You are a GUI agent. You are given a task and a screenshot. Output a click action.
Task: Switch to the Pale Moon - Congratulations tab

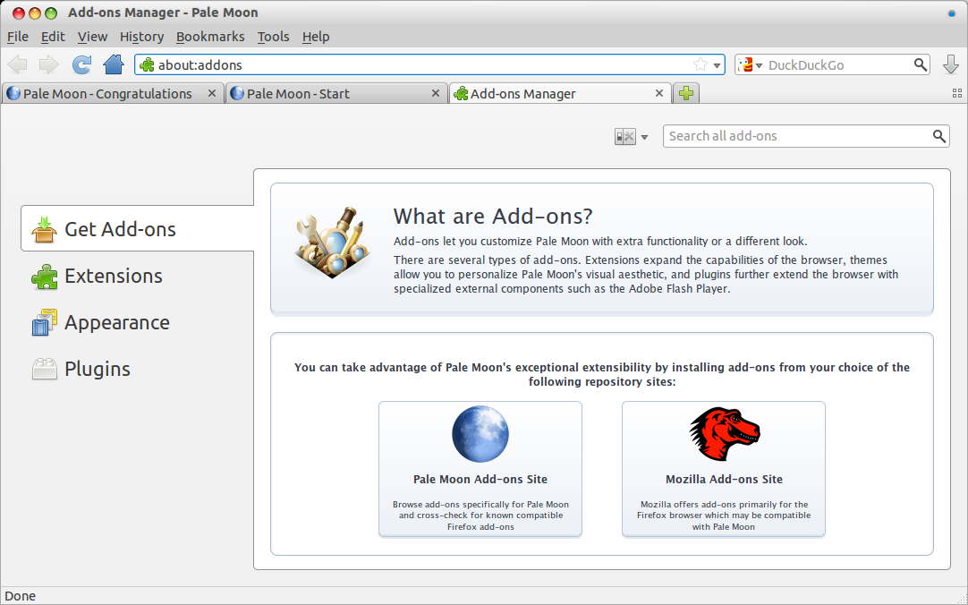coord(112,93)
